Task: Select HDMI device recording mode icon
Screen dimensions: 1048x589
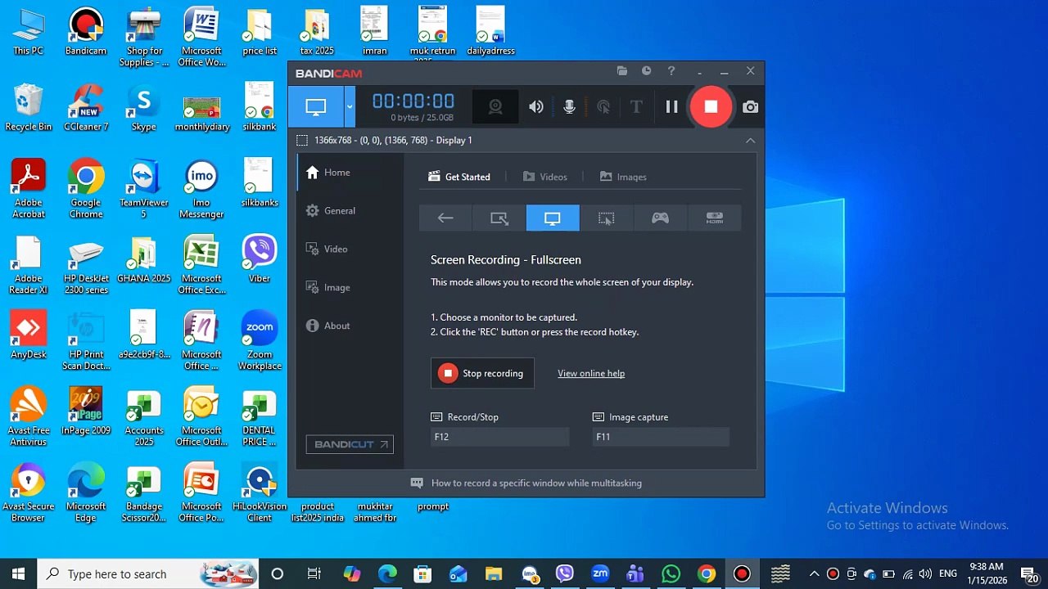Action: click(x=715, y=218)
